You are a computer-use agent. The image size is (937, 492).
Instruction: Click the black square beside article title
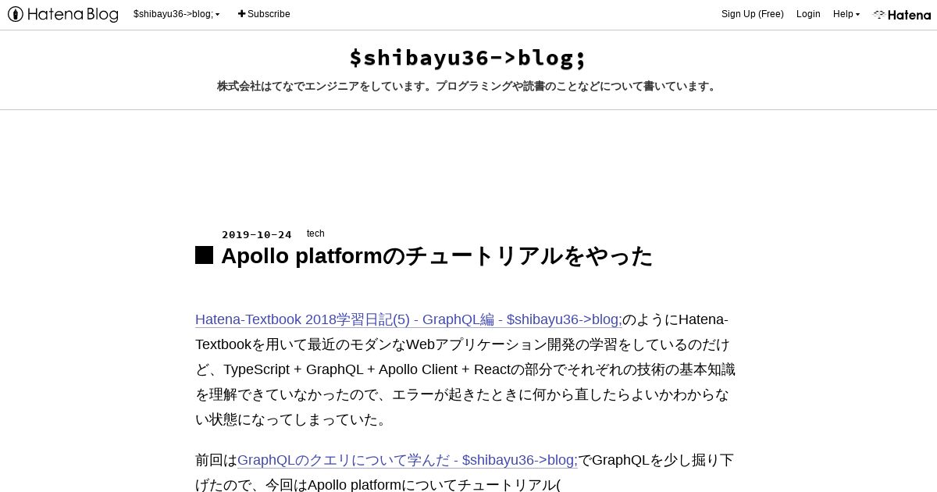point(204,255)
